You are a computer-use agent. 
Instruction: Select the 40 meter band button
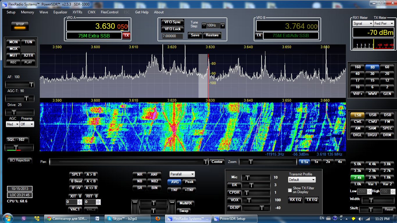tap(357, 74)
